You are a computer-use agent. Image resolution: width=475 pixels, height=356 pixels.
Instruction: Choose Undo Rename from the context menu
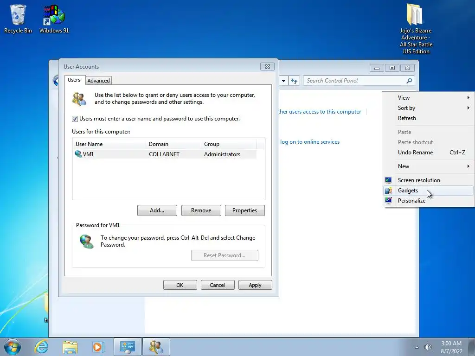428,152
